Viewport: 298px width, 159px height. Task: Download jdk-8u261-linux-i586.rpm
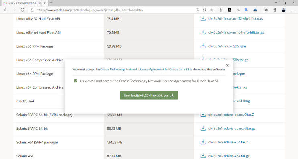click(x=227, y=46)
